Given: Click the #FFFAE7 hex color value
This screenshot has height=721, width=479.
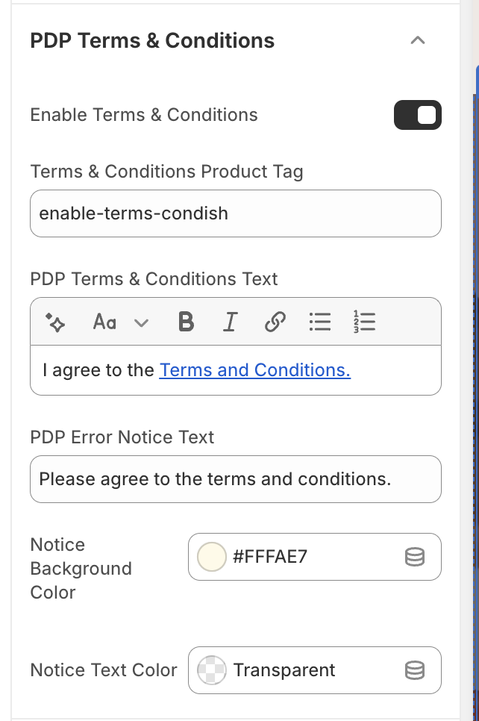Looking at the screenshot, I should [x=270, y=557].
